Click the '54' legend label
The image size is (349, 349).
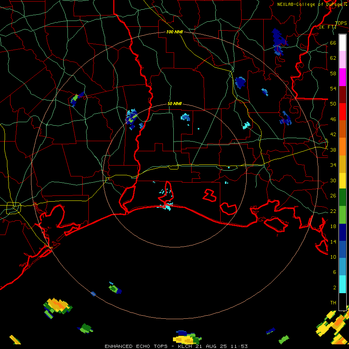click(333, 88)
